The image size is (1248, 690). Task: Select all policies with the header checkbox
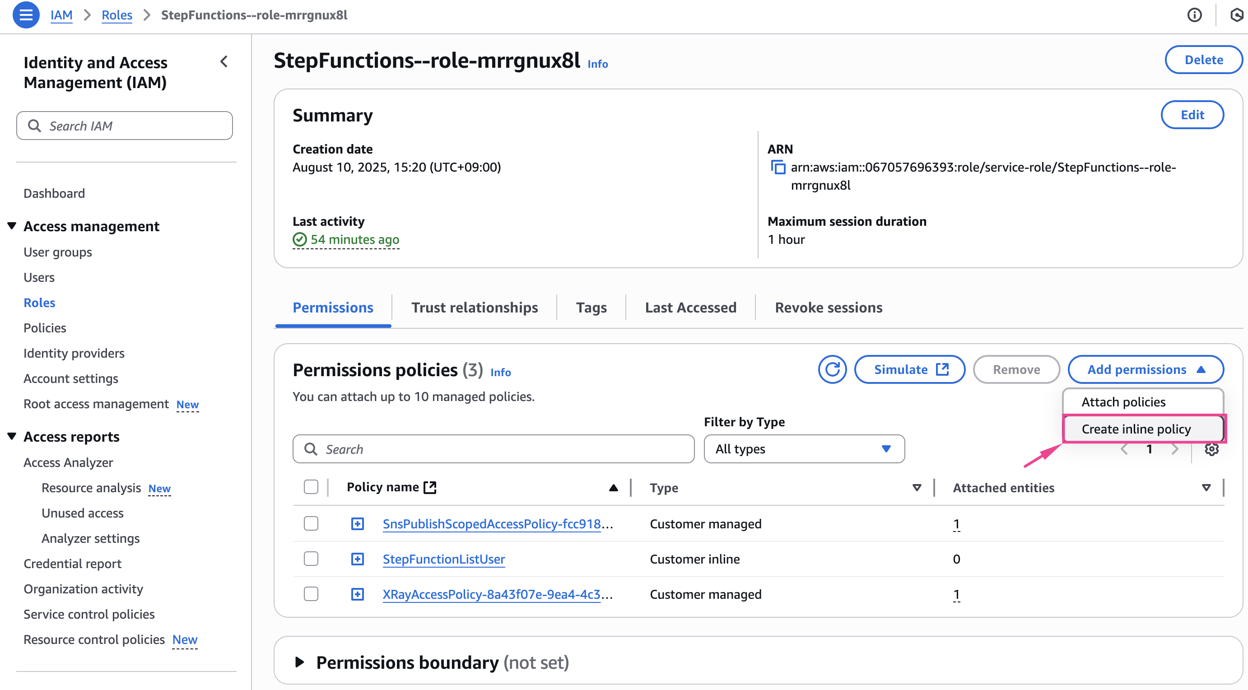coord(311,487)
